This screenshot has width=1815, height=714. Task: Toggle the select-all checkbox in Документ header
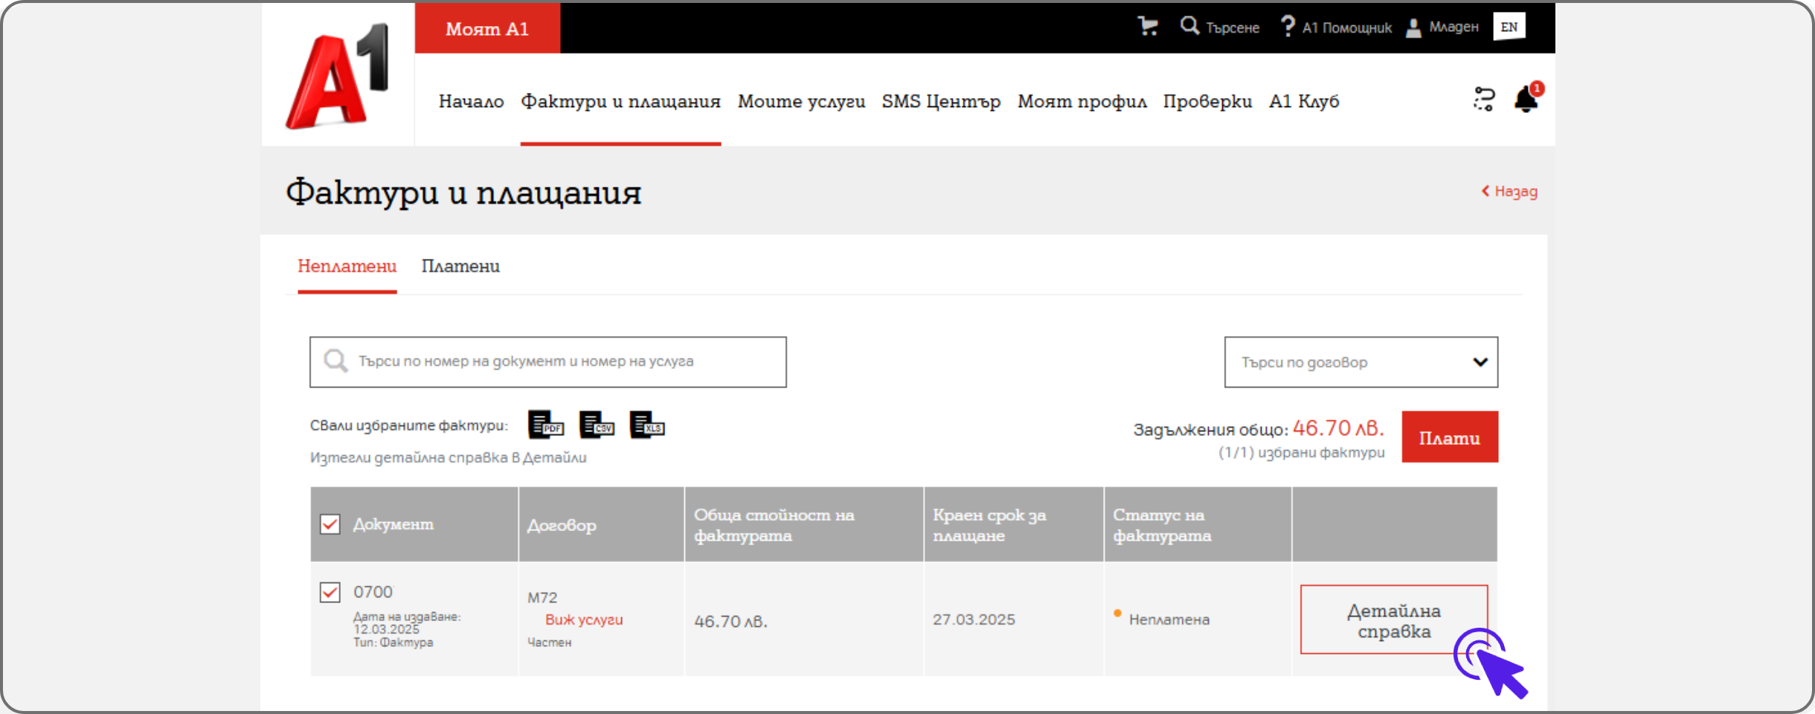click(x=330, y=524)
